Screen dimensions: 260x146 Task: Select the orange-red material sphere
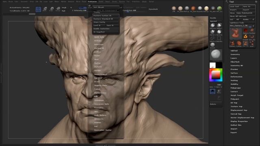point(193,8)
